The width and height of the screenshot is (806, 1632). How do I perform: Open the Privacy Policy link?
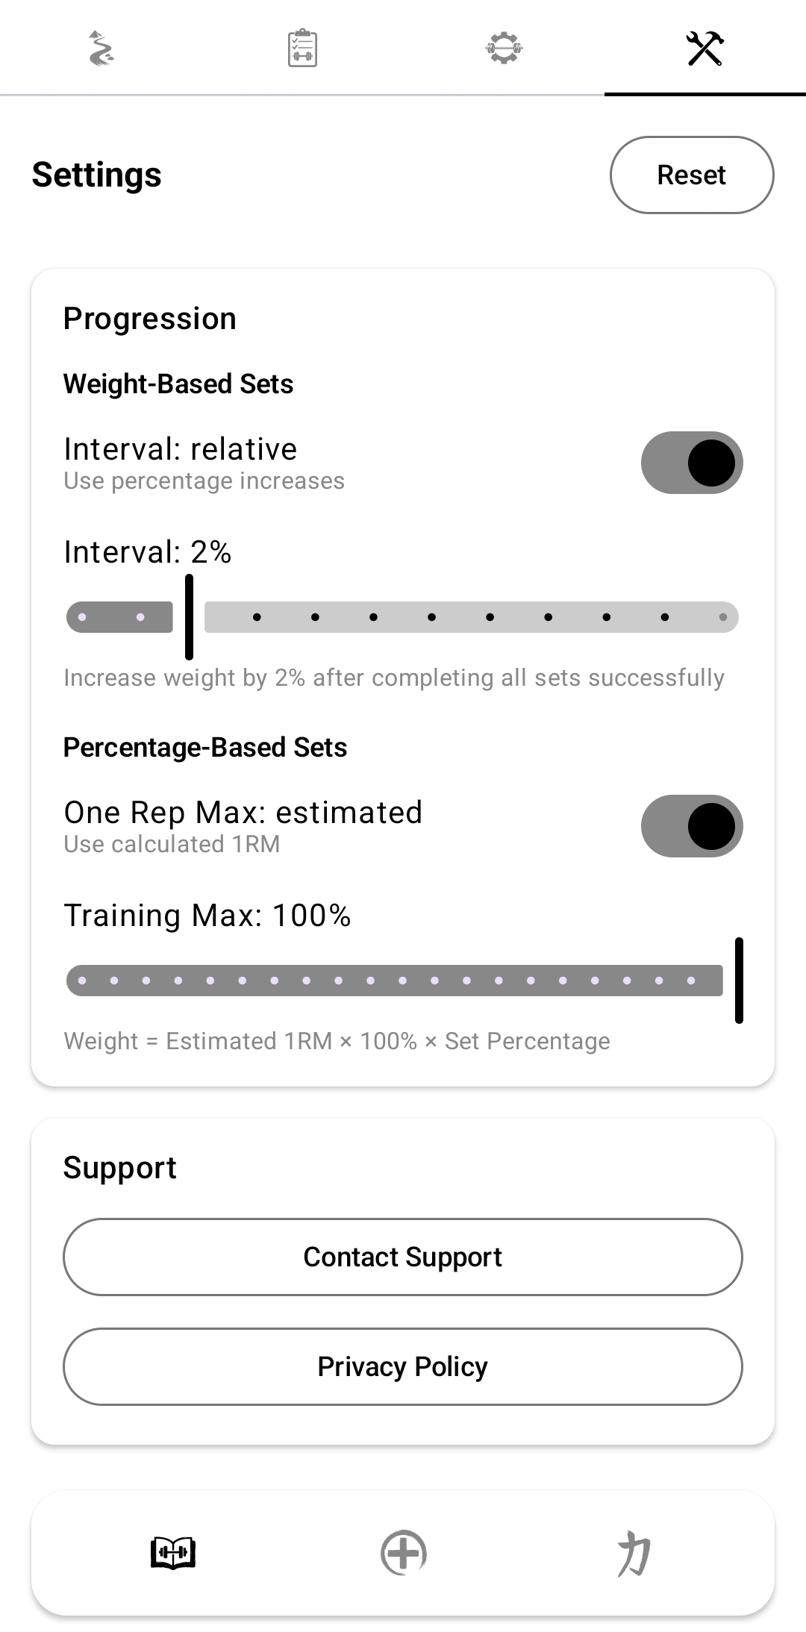[x=403, y=1366]
